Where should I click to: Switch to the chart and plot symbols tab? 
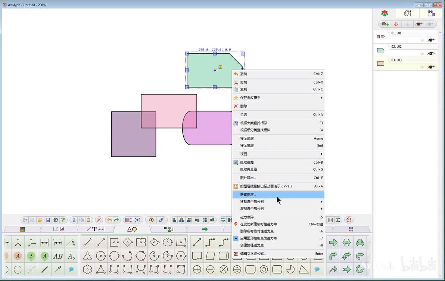59,229
